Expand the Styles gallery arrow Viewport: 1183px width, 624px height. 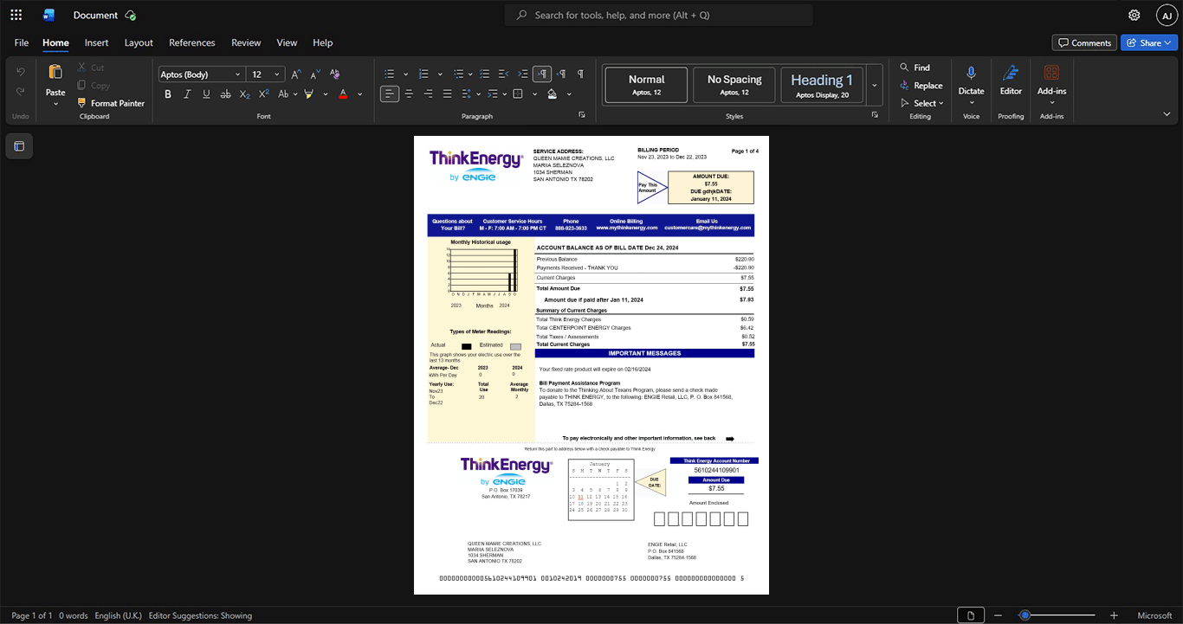[874, 85]
